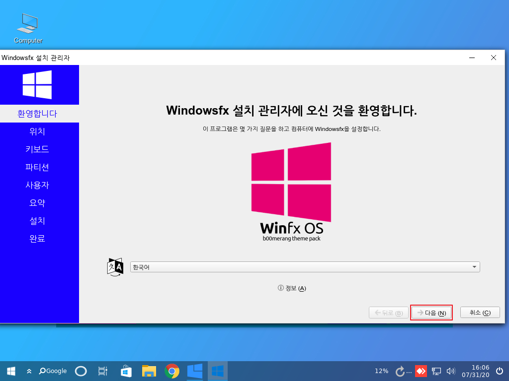Click the Windows Start button in taskbar

[11, 371]
